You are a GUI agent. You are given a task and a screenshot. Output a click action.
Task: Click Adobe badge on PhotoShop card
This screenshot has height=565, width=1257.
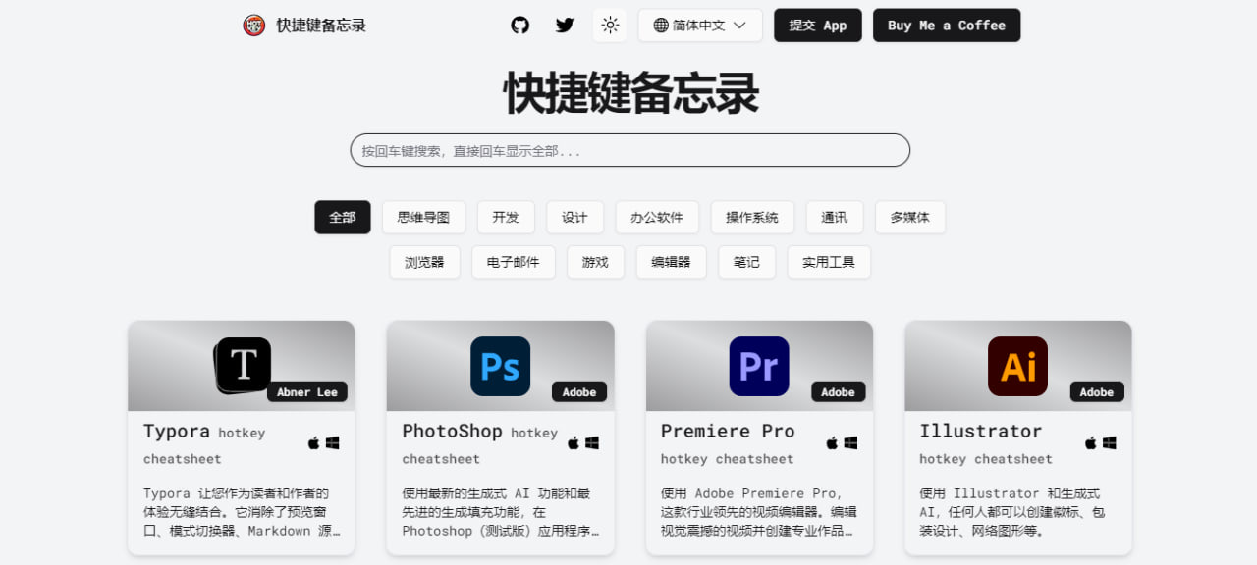click(579, 391)
